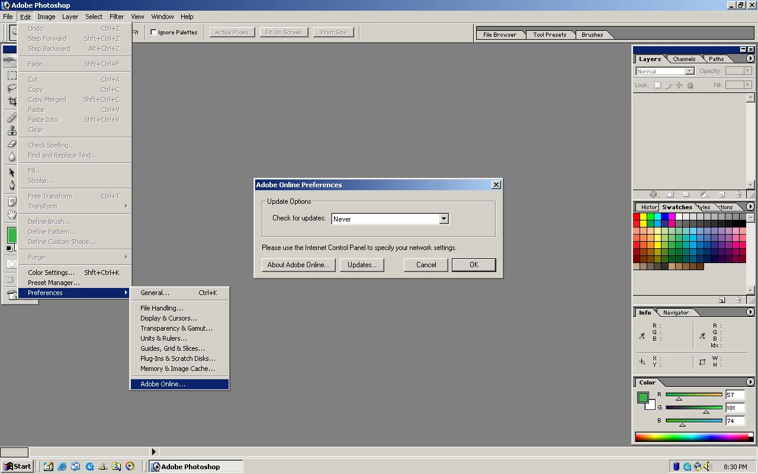Select the Clone Stamp tool

point(12,130)
